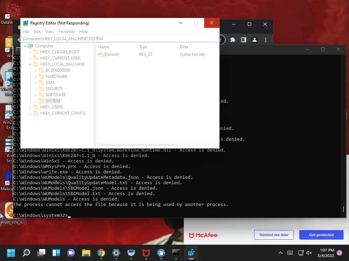The width and height of the screenshot is (349, 261).
Task: Expand the HKEY_CLASSES_ROOT key
Action: pos(30,52)
